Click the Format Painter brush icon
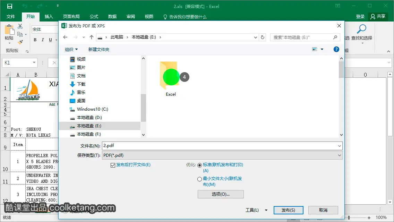The image size is (394, 222). click(20, 42)
